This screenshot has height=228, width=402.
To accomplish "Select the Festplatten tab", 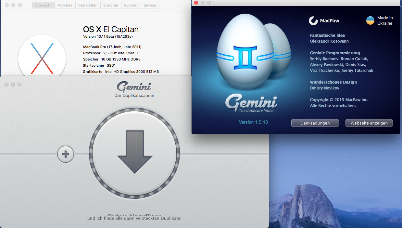I will point(88,5).
